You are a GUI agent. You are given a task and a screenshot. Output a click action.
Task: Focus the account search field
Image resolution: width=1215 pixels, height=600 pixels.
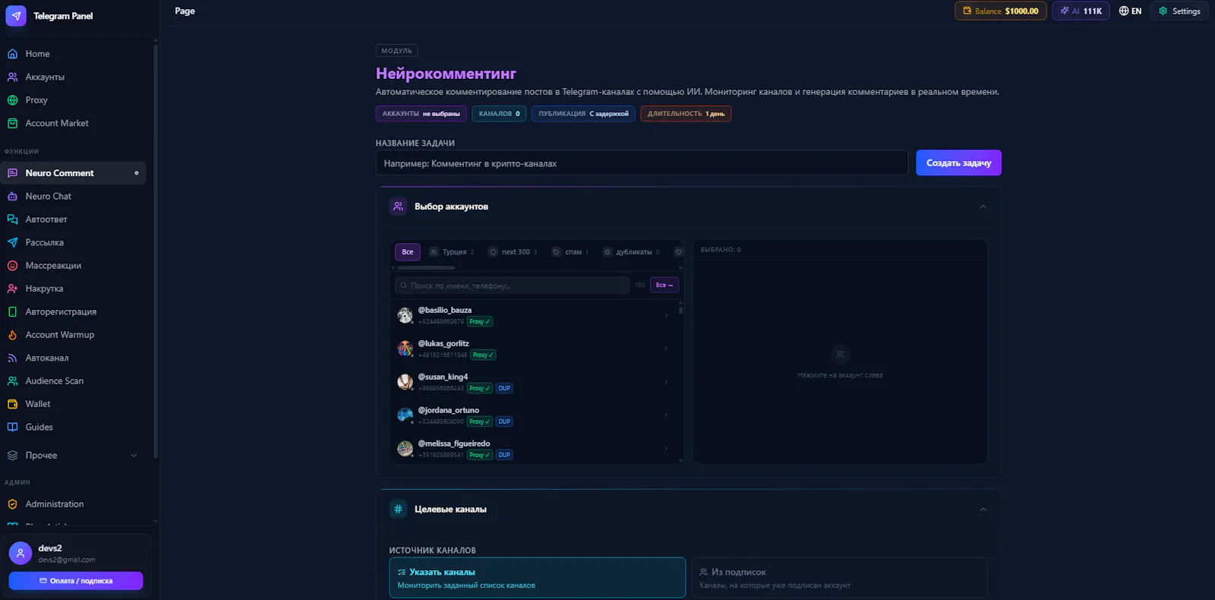coord(513,286)
